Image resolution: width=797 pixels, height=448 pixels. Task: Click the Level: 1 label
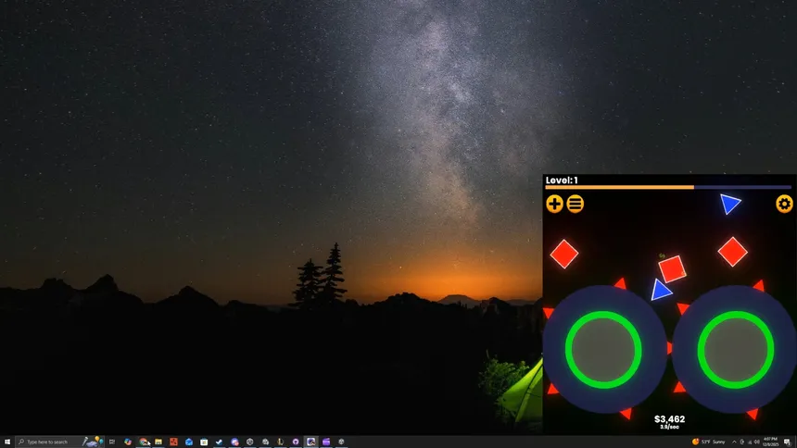[562, 180]
